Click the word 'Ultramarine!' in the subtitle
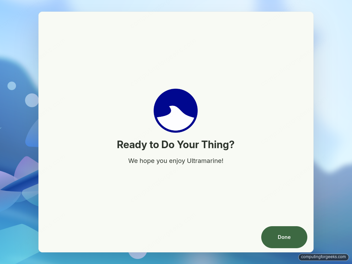Screen dimensions: 352x264 point(205,161)
